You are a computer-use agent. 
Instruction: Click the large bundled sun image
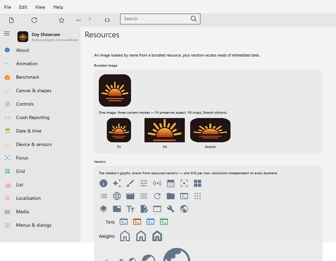coord(115,90)
